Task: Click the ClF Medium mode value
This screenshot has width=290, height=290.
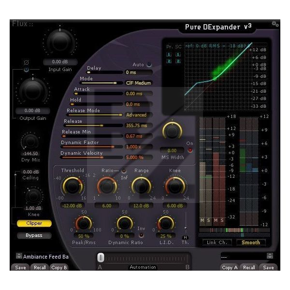Action: point(138,83)
